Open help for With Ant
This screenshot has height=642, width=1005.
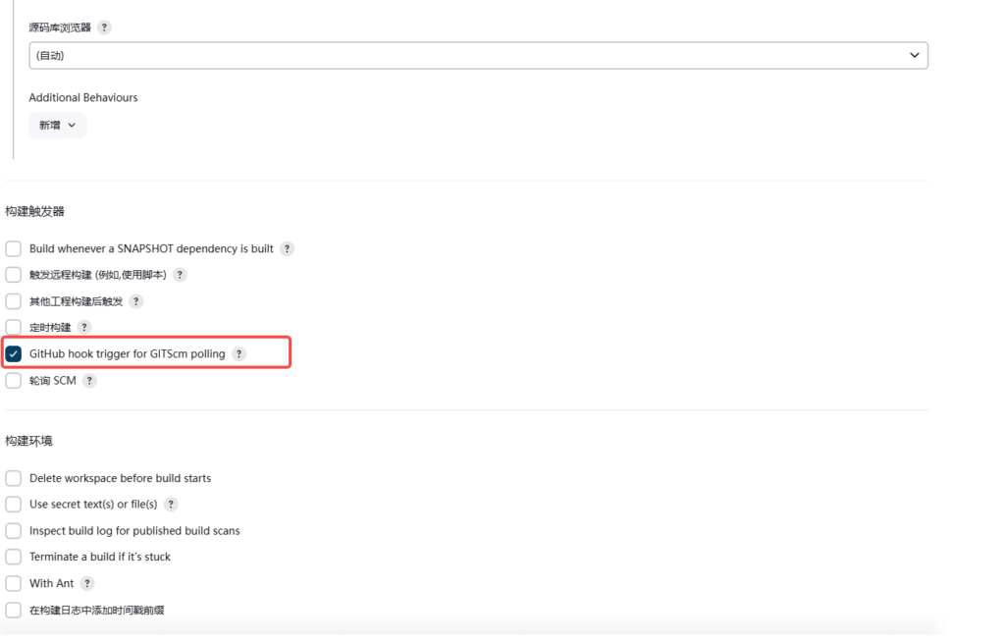87,584
